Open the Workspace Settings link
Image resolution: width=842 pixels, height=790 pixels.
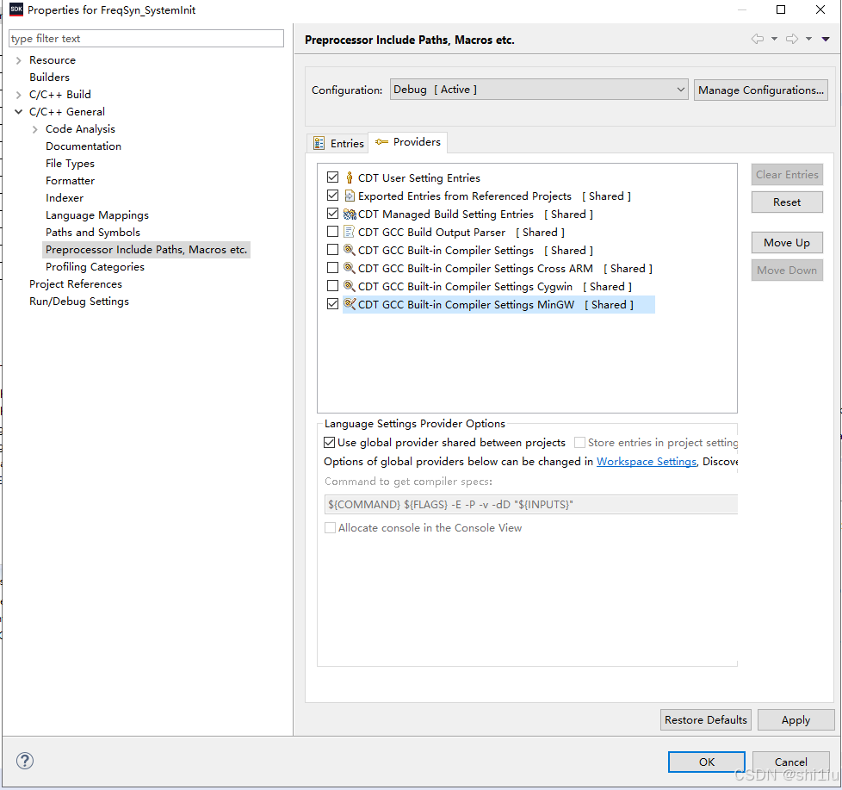point(647,461)
